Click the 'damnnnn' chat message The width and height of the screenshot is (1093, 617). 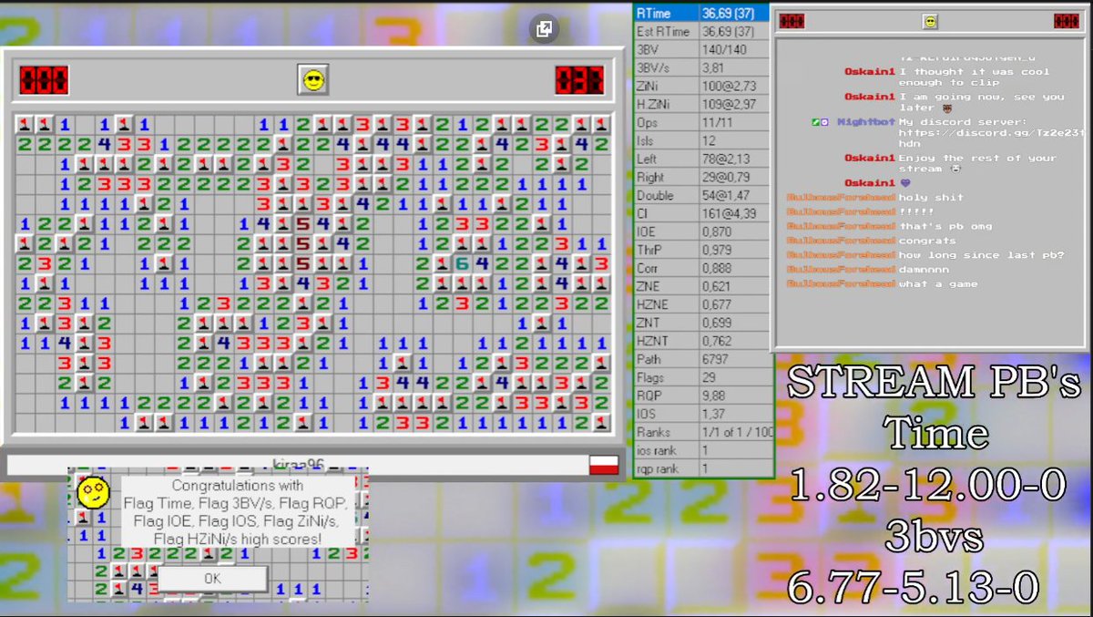point(923,270)
